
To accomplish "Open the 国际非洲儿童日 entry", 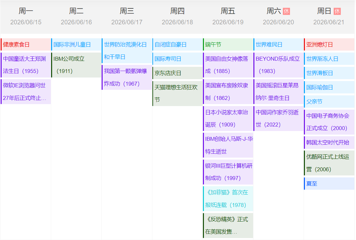I will [76, 44].
